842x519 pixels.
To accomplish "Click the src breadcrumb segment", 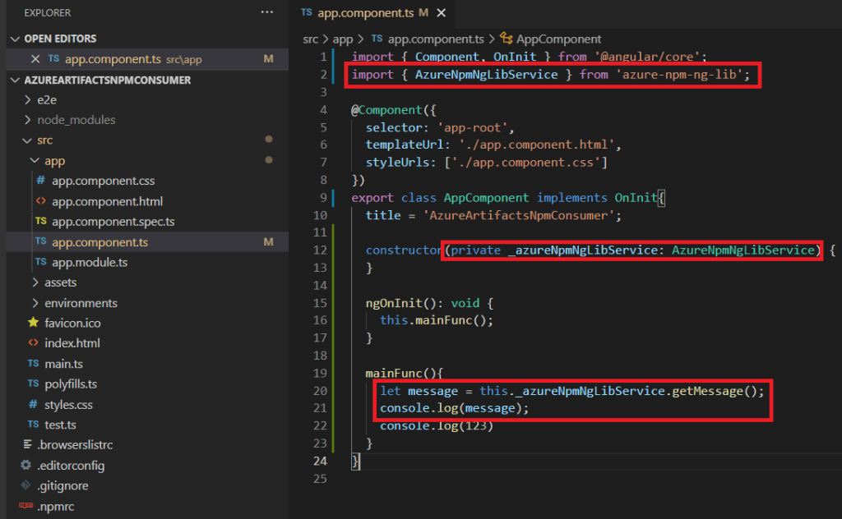I will pyautogui.click(x=312, y=39).
